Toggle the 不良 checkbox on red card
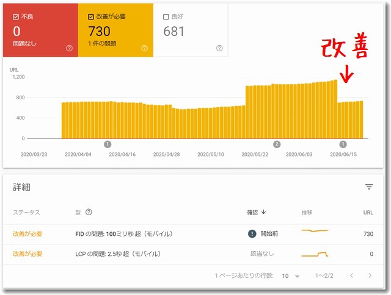Viewport: 391px width, 295px height. (16, 16)
